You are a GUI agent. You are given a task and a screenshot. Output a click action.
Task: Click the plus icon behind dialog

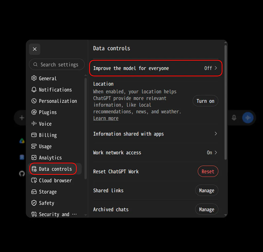[22, 118]
